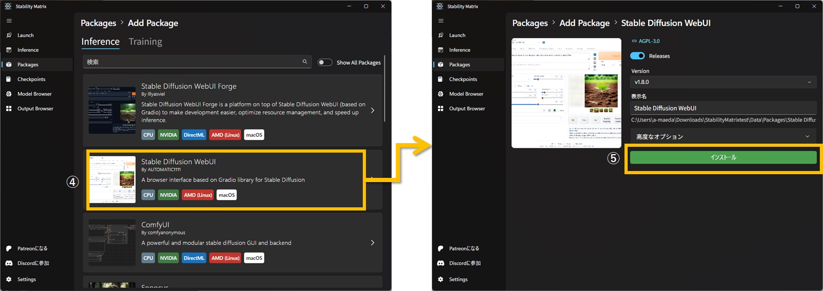Viewport: 823px width, 291px height.
Task: Click the chevron on the ComfyUI package
Action: (372, 243)
